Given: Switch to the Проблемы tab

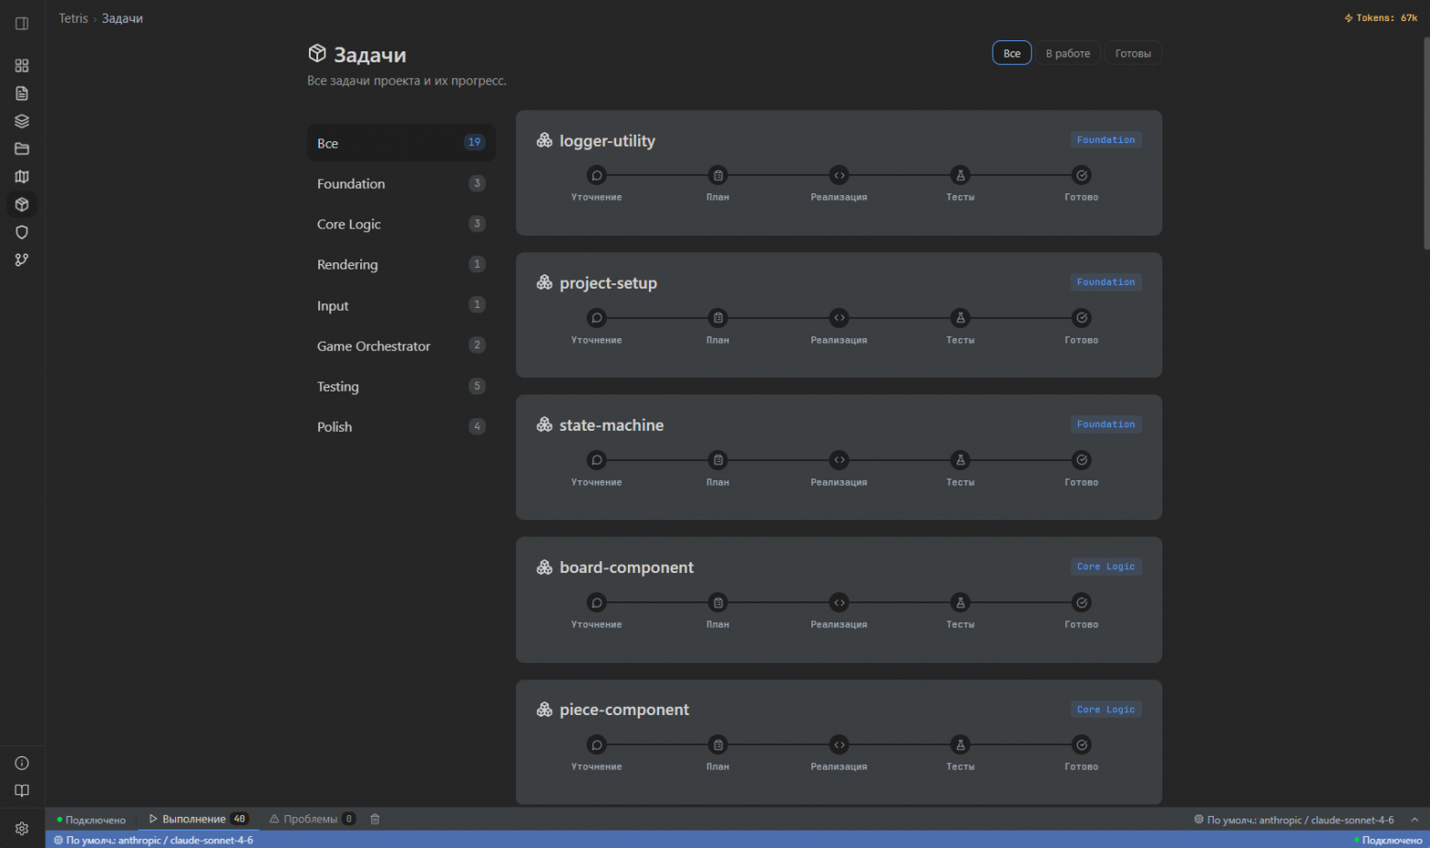Looking at the screenshot, I should pyautogui.click(x=311, y=820).
